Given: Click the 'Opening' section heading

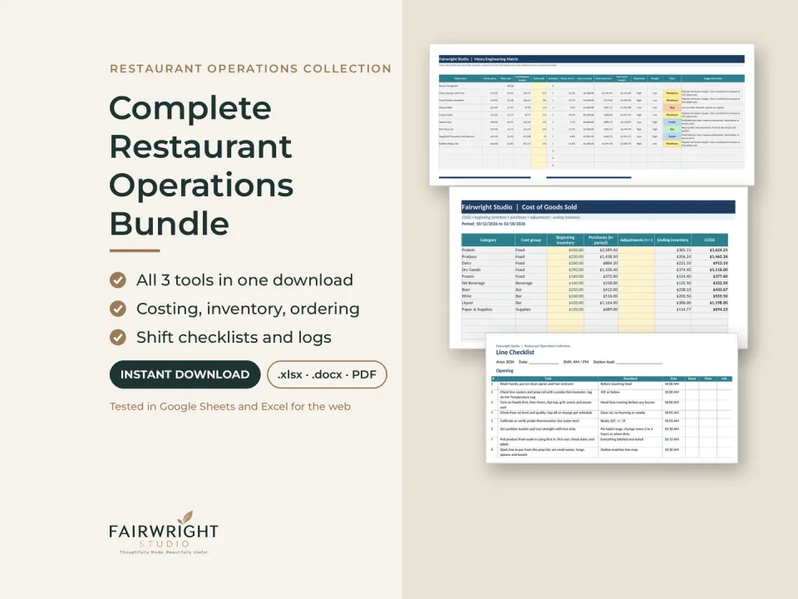Looking at the screenshot, I should [505, 371].
